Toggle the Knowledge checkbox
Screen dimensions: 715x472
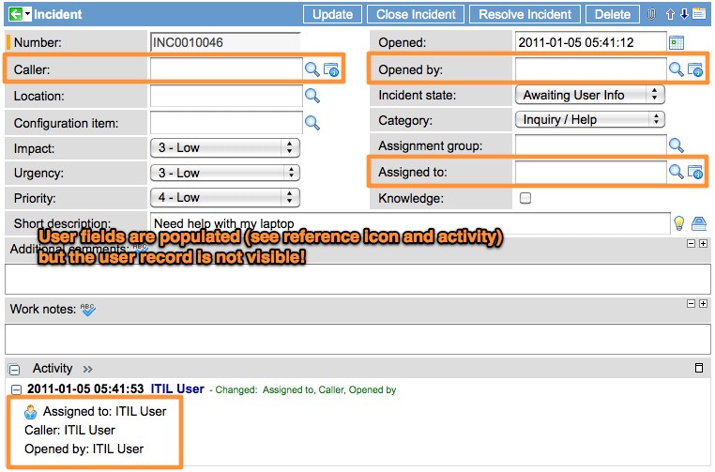[x=525, y=198]
